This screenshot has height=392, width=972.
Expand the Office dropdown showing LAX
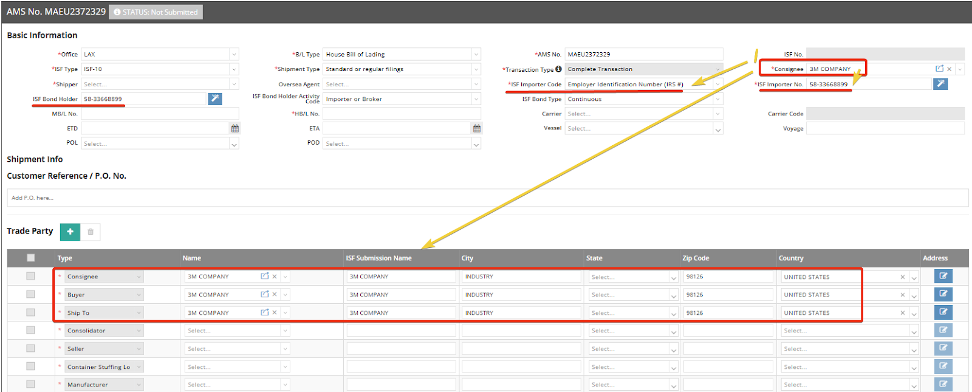click(233, 55)
